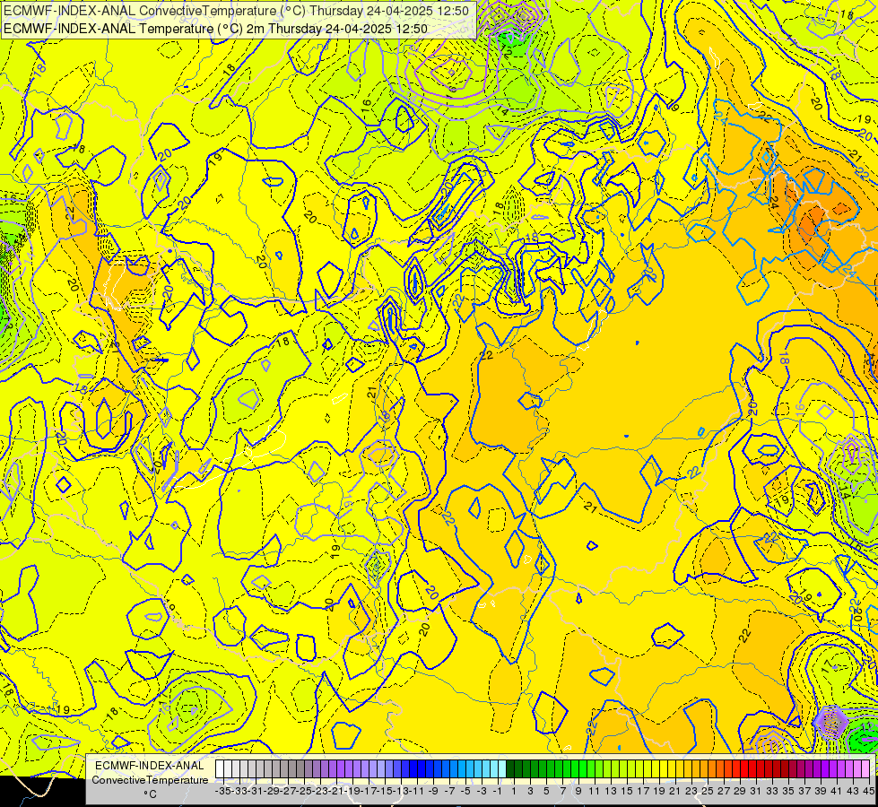
Task: Click the 11 value on the color scale
Action: 595,791
